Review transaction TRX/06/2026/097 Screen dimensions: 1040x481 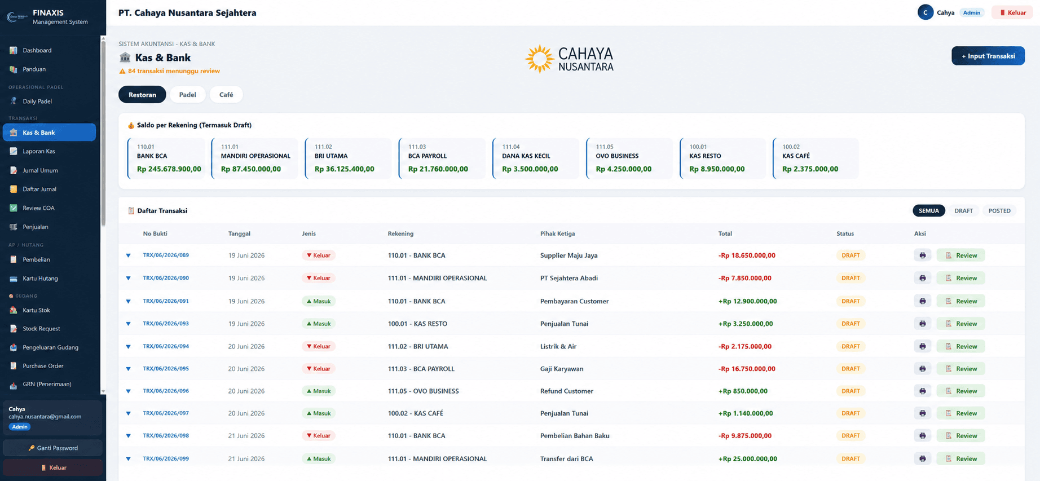pos(960,413)
